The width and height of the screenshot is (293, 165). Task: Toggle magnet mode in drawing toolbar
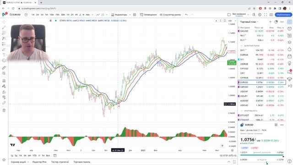coord(4,81)
